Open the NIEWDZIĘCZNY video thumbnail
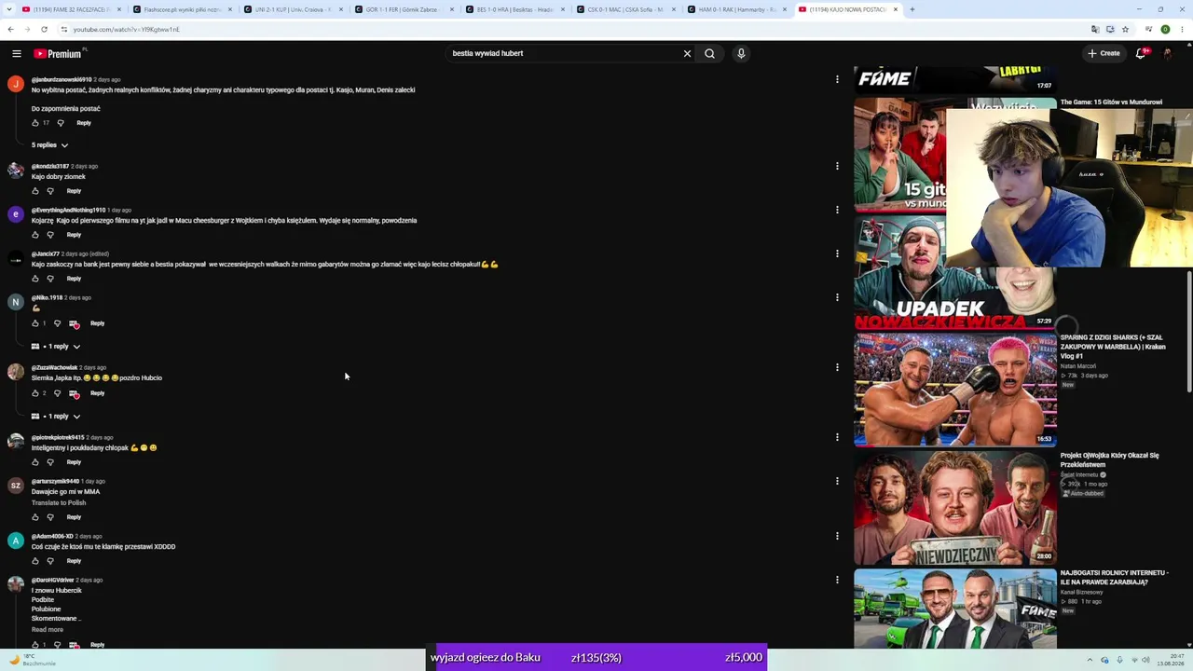Image resolution: width=1193 pixels, height=671 pixels. pyautogui.click(x=954, y=507)
